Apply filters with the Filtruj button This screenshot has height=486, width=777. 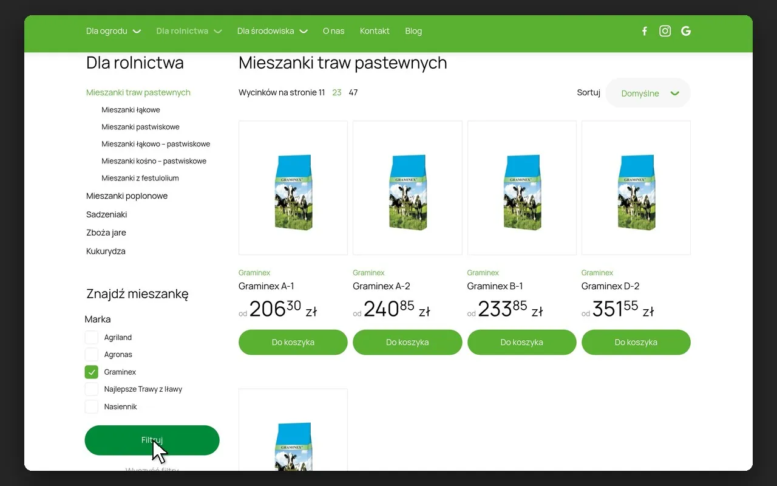pyautogui.click(x=152, y=440)
